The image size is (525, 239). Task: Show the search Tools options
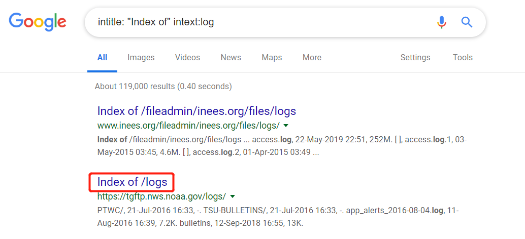(463, 57)
